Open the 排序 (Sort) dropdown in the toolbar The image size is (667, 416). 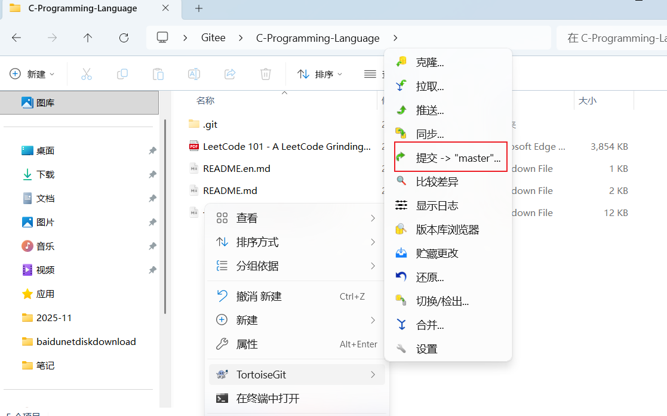pos(320,74)
